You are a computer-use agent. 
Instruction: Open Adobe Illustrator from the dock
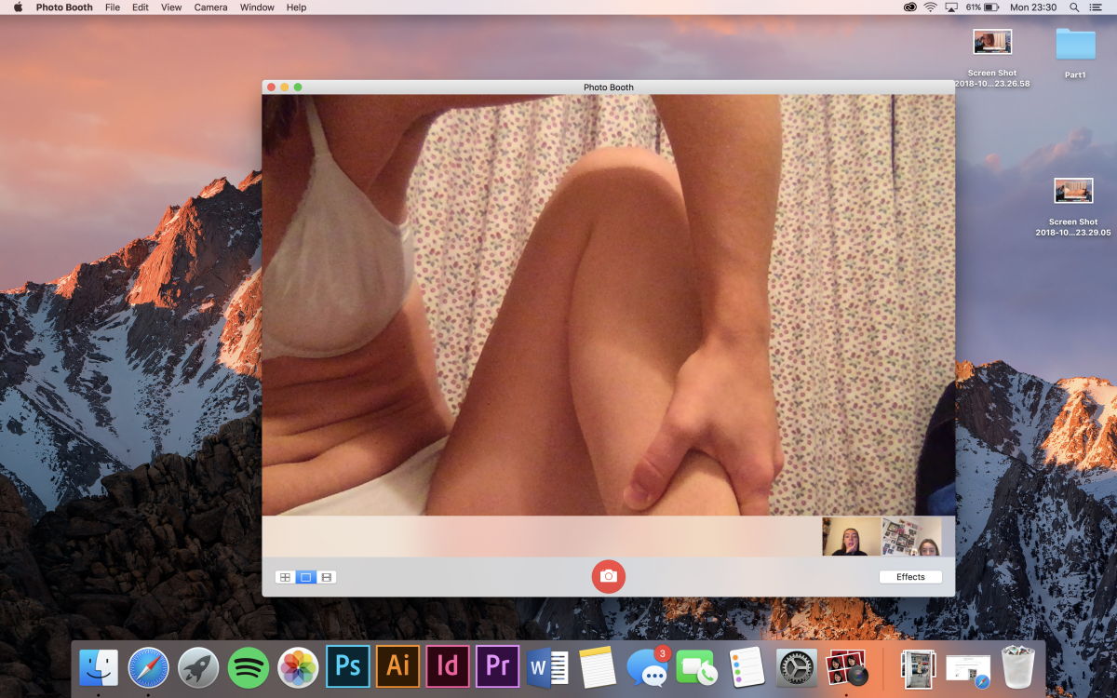397,667
